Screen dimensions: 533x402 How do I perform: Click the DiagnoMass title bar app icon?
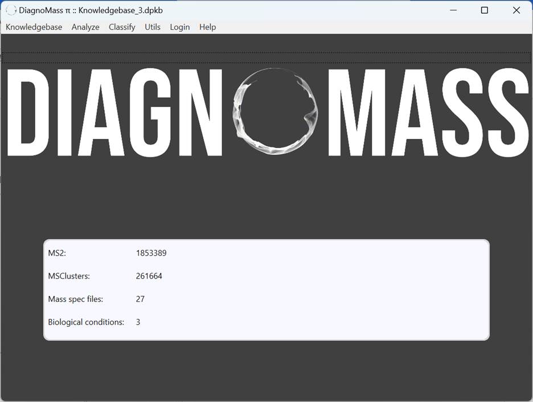coord(11,10)
